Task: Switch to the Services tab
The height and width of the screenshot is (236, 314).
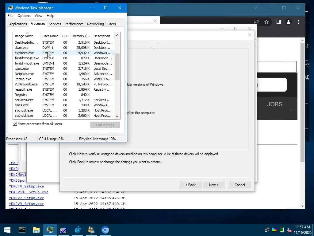Action: (55, 24)
